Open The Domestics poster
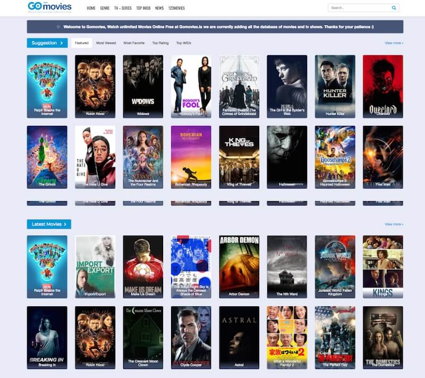425x378 pixels. pyautogui.click(x=383, y=338)
